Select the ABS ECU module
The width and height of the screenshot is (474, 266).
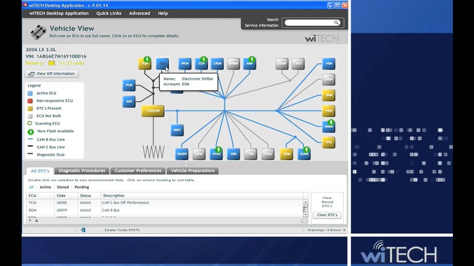[x=129, y=101]
